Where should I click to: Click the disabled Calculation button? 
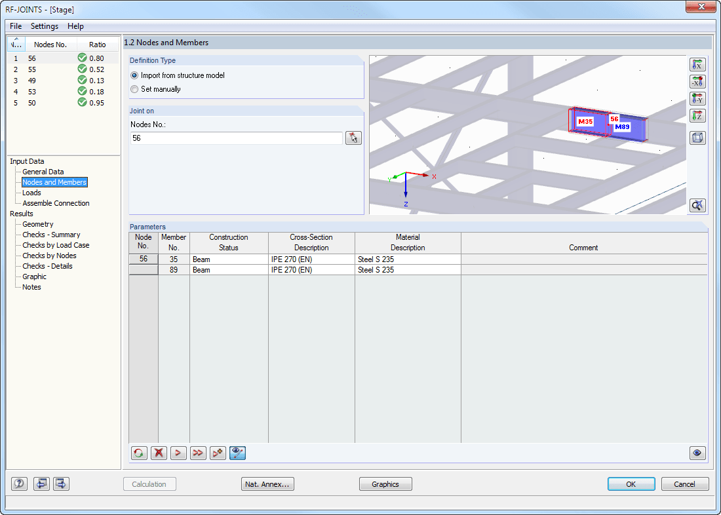click(x=149, y=484)
